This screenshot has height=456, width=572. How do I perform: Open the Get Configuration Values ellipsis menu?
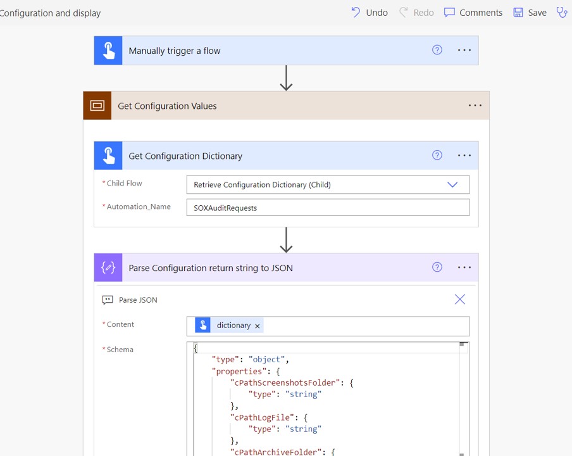475,106
